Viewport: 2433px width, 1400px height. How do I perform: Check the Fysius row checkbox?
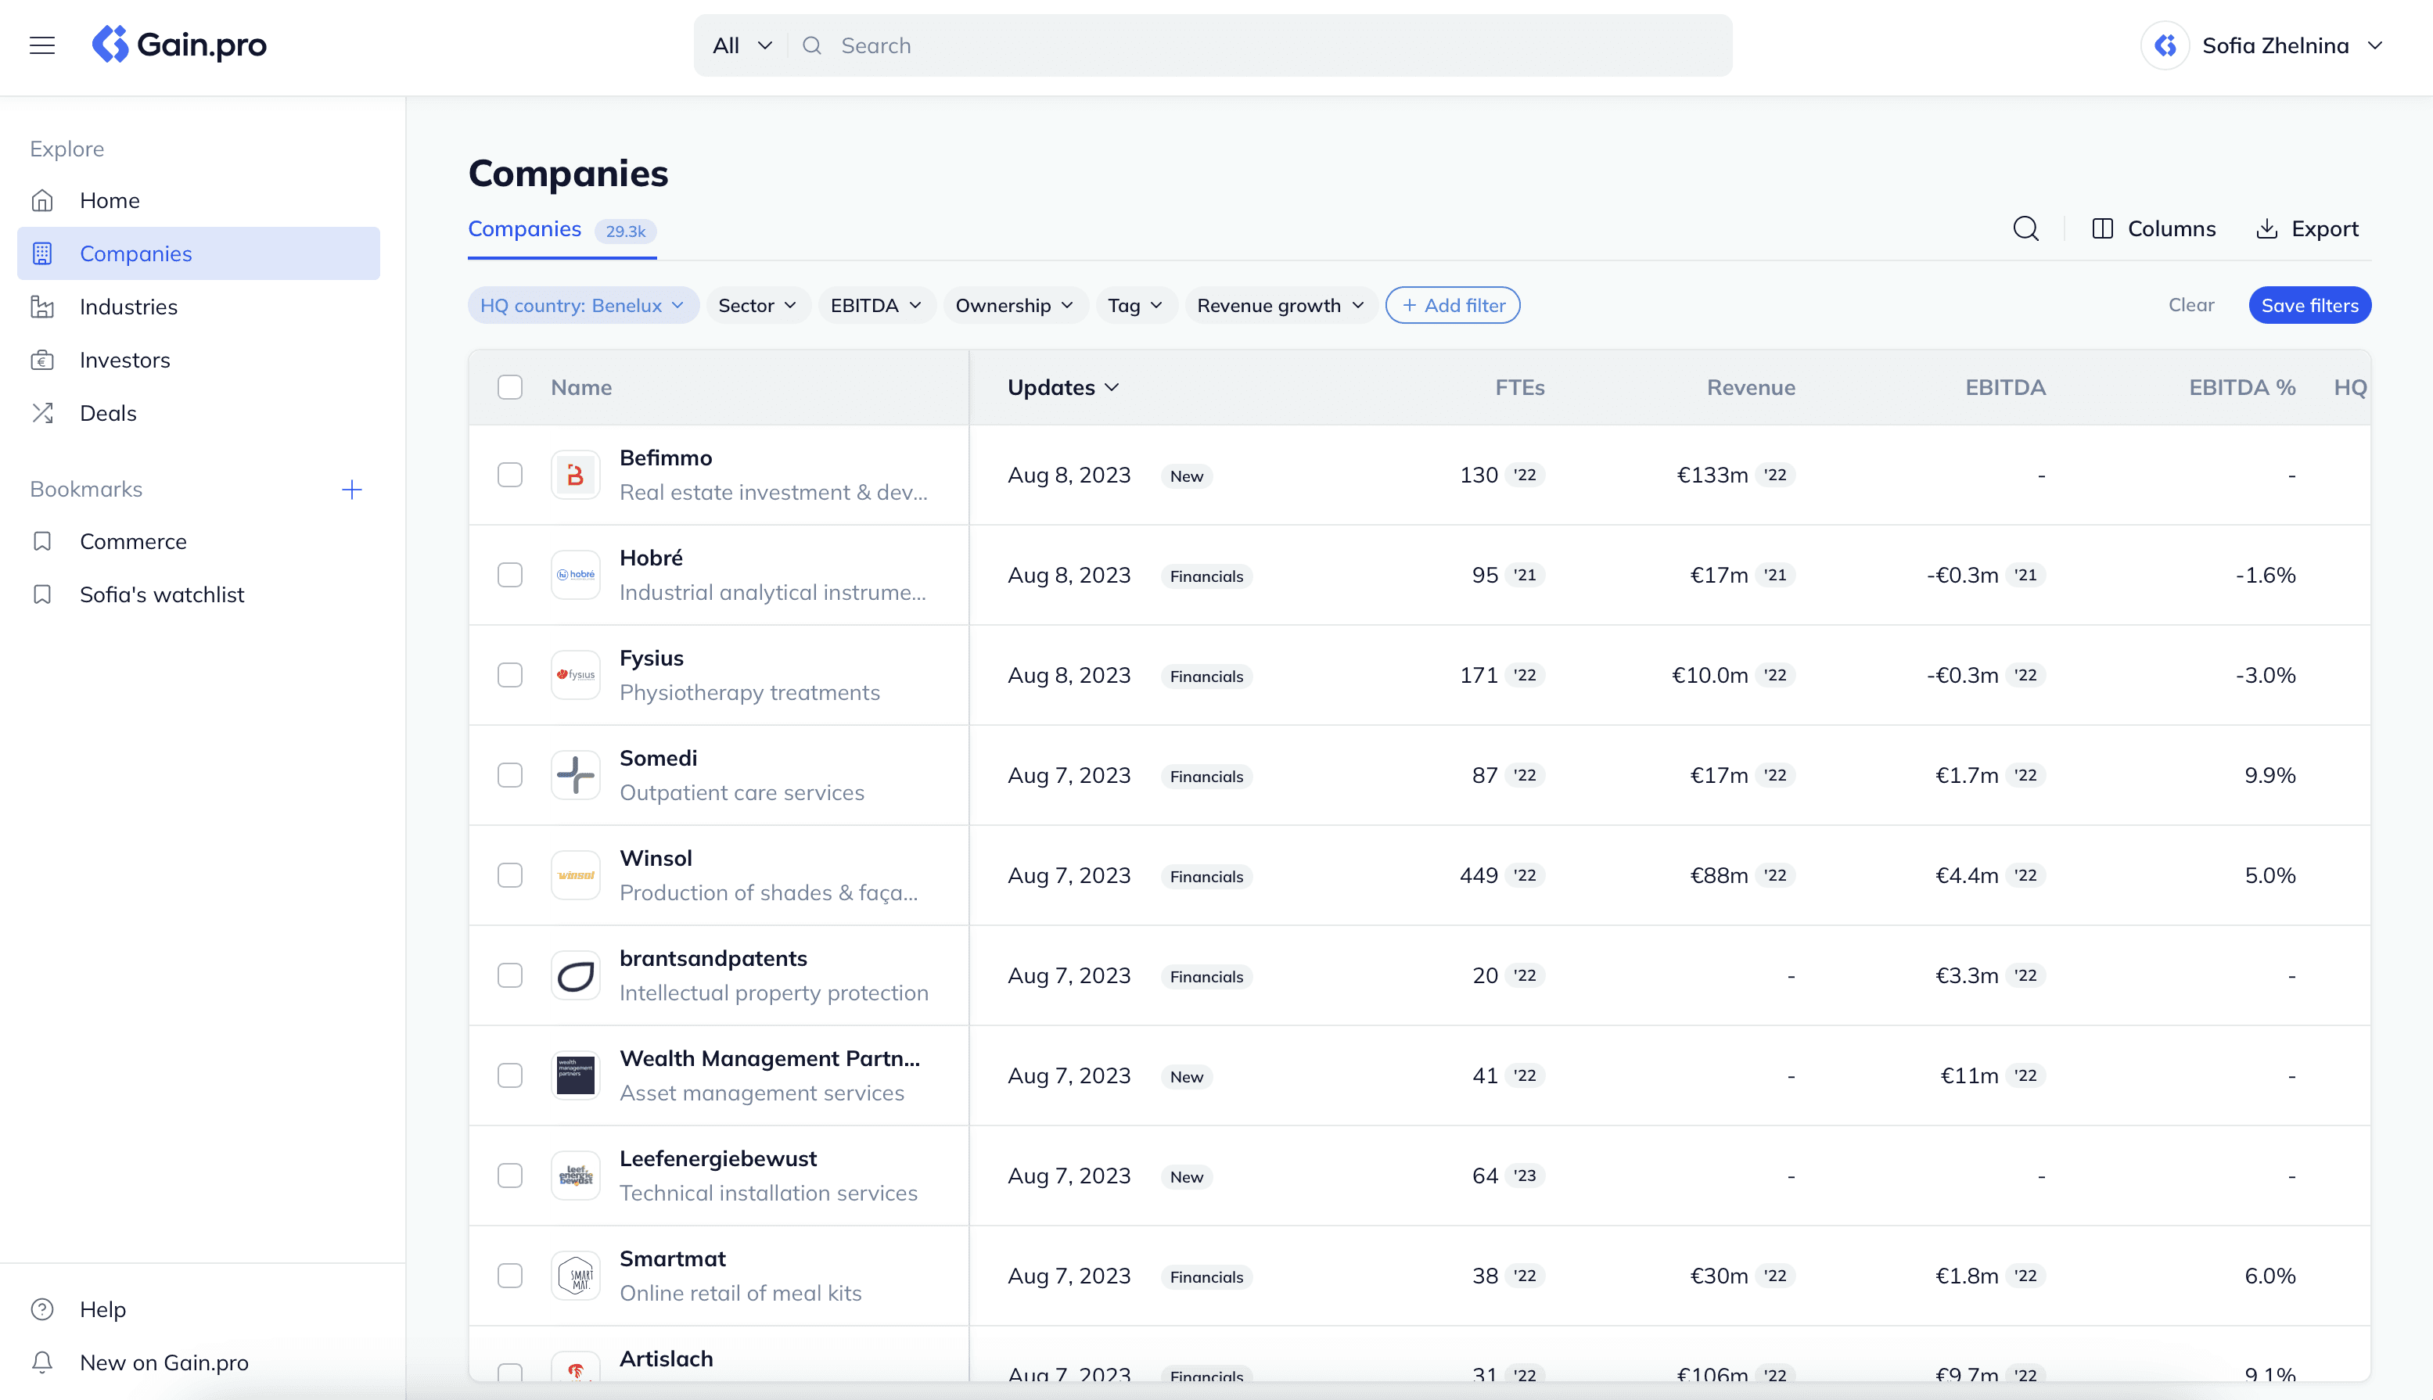510,675
